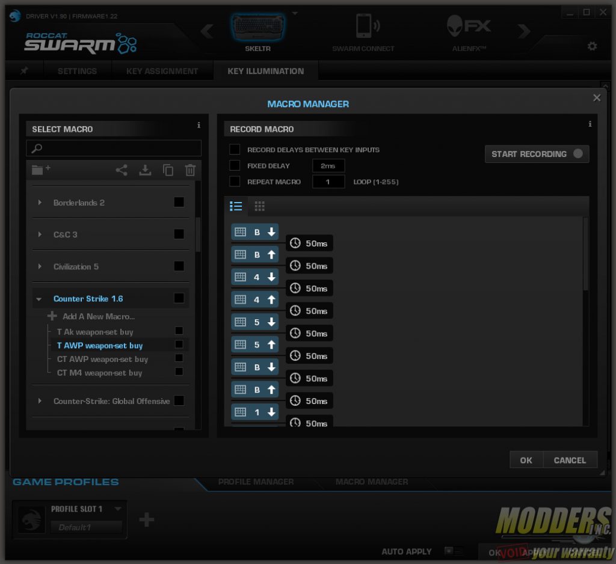This screenshot has height=564, width=616.
Task: Add a new macro folder
Action: pyautogui.click(x=40, y=170)
